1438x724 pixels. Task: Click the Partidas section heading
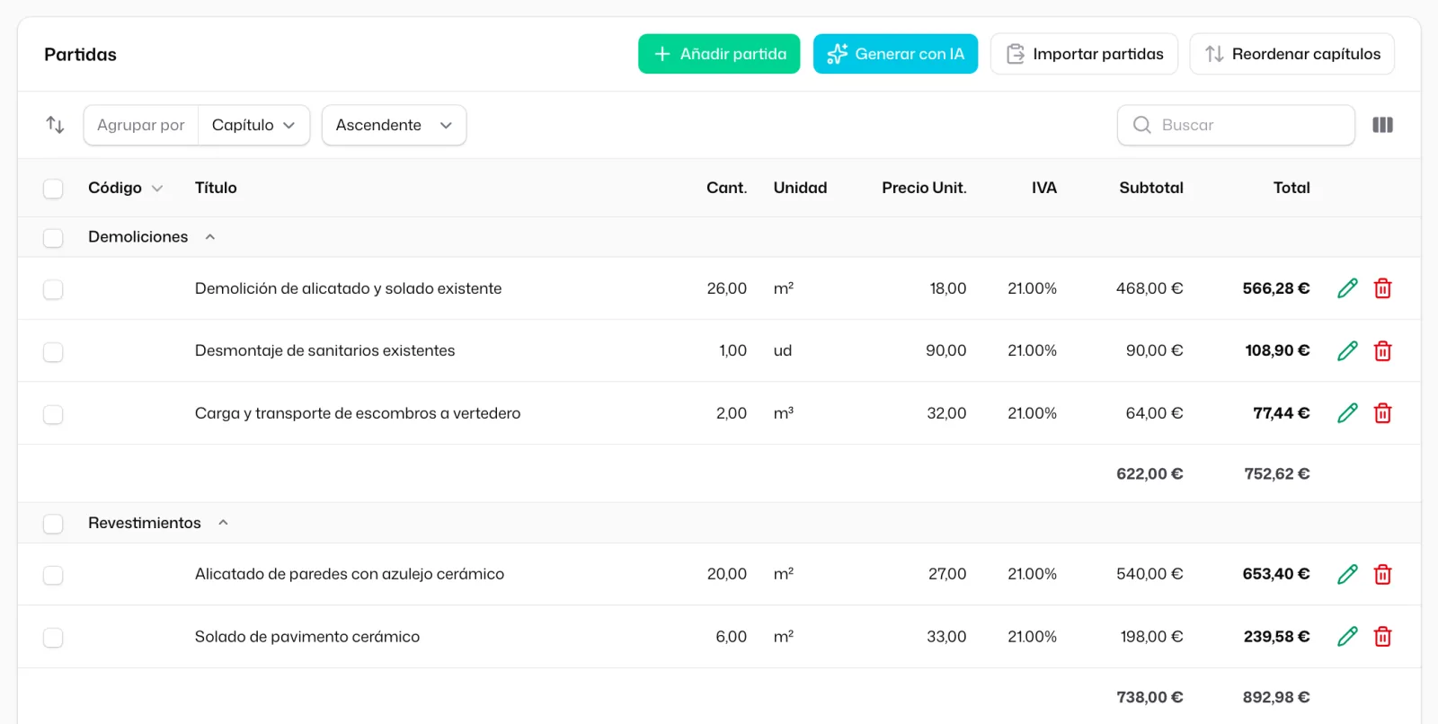tap(80, 55)
